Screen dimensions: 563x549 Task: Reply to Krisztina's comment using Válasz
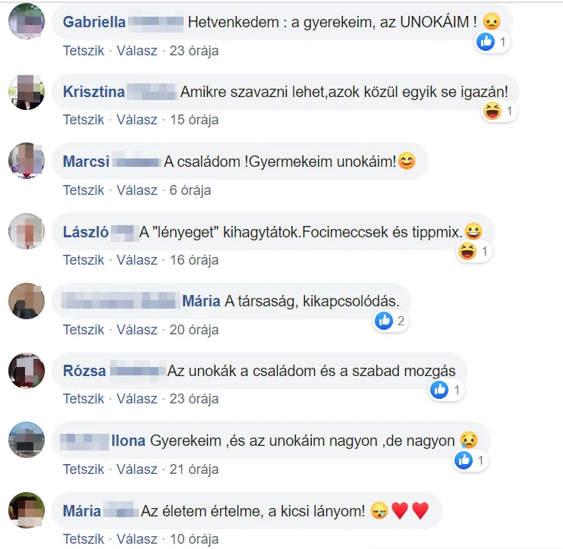[x=137, y=120]
